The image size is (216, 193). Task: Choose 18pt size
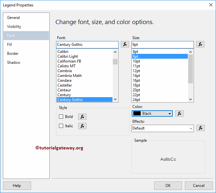point(160,85)
